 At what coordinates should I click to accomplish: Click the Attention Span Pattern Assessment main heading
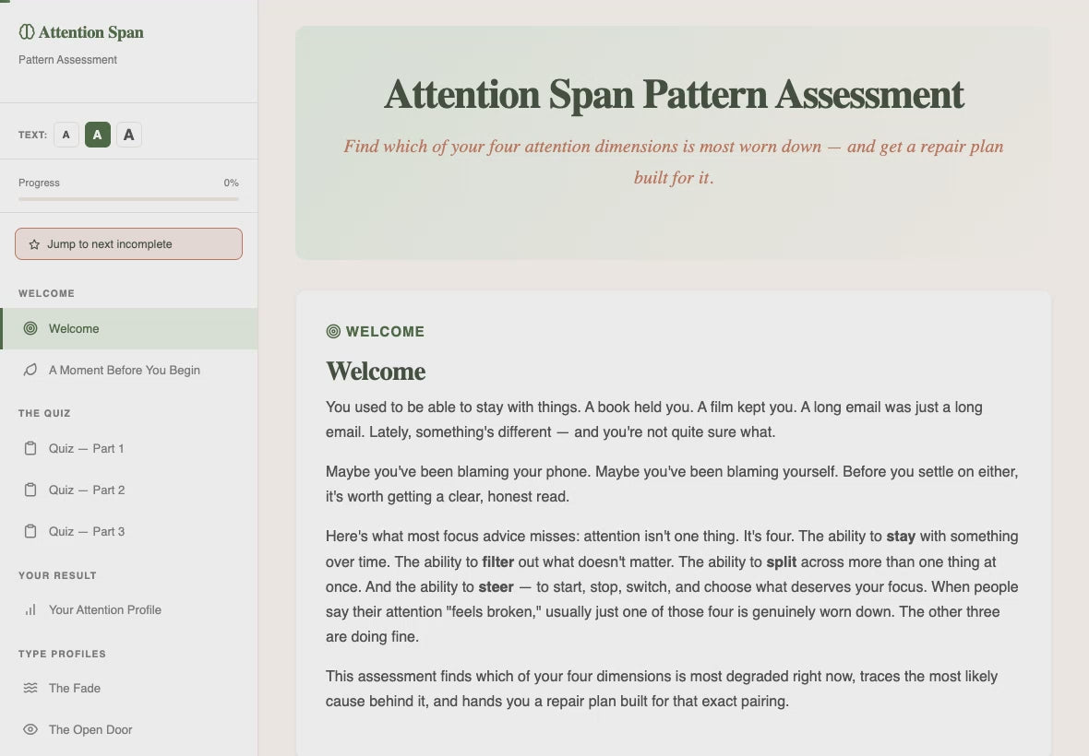[x=674, y=94]
